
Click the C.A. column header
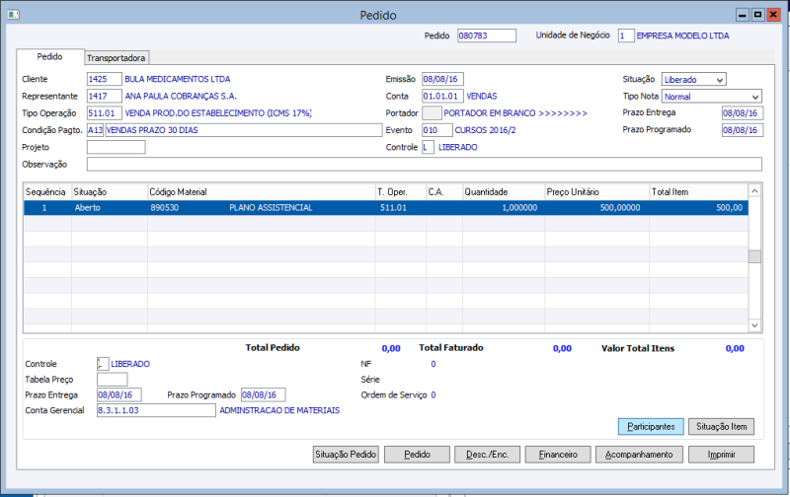444,192
